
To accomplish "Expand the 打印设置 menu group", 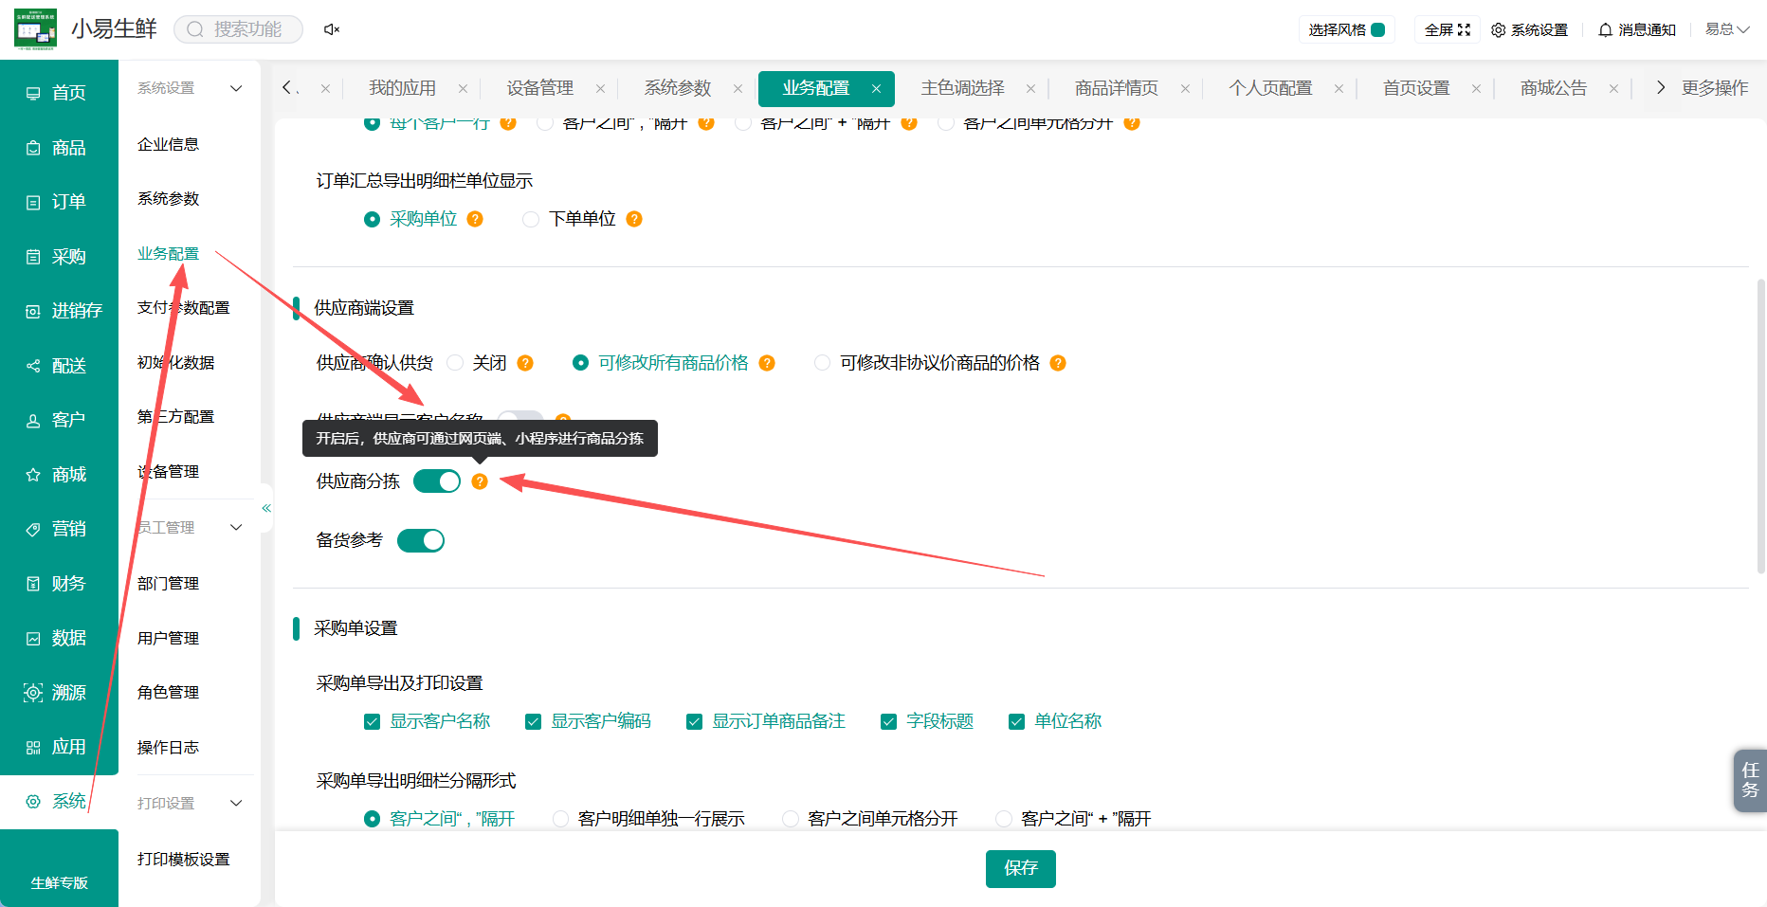I will pyautogui.click(x=236, y=804).
